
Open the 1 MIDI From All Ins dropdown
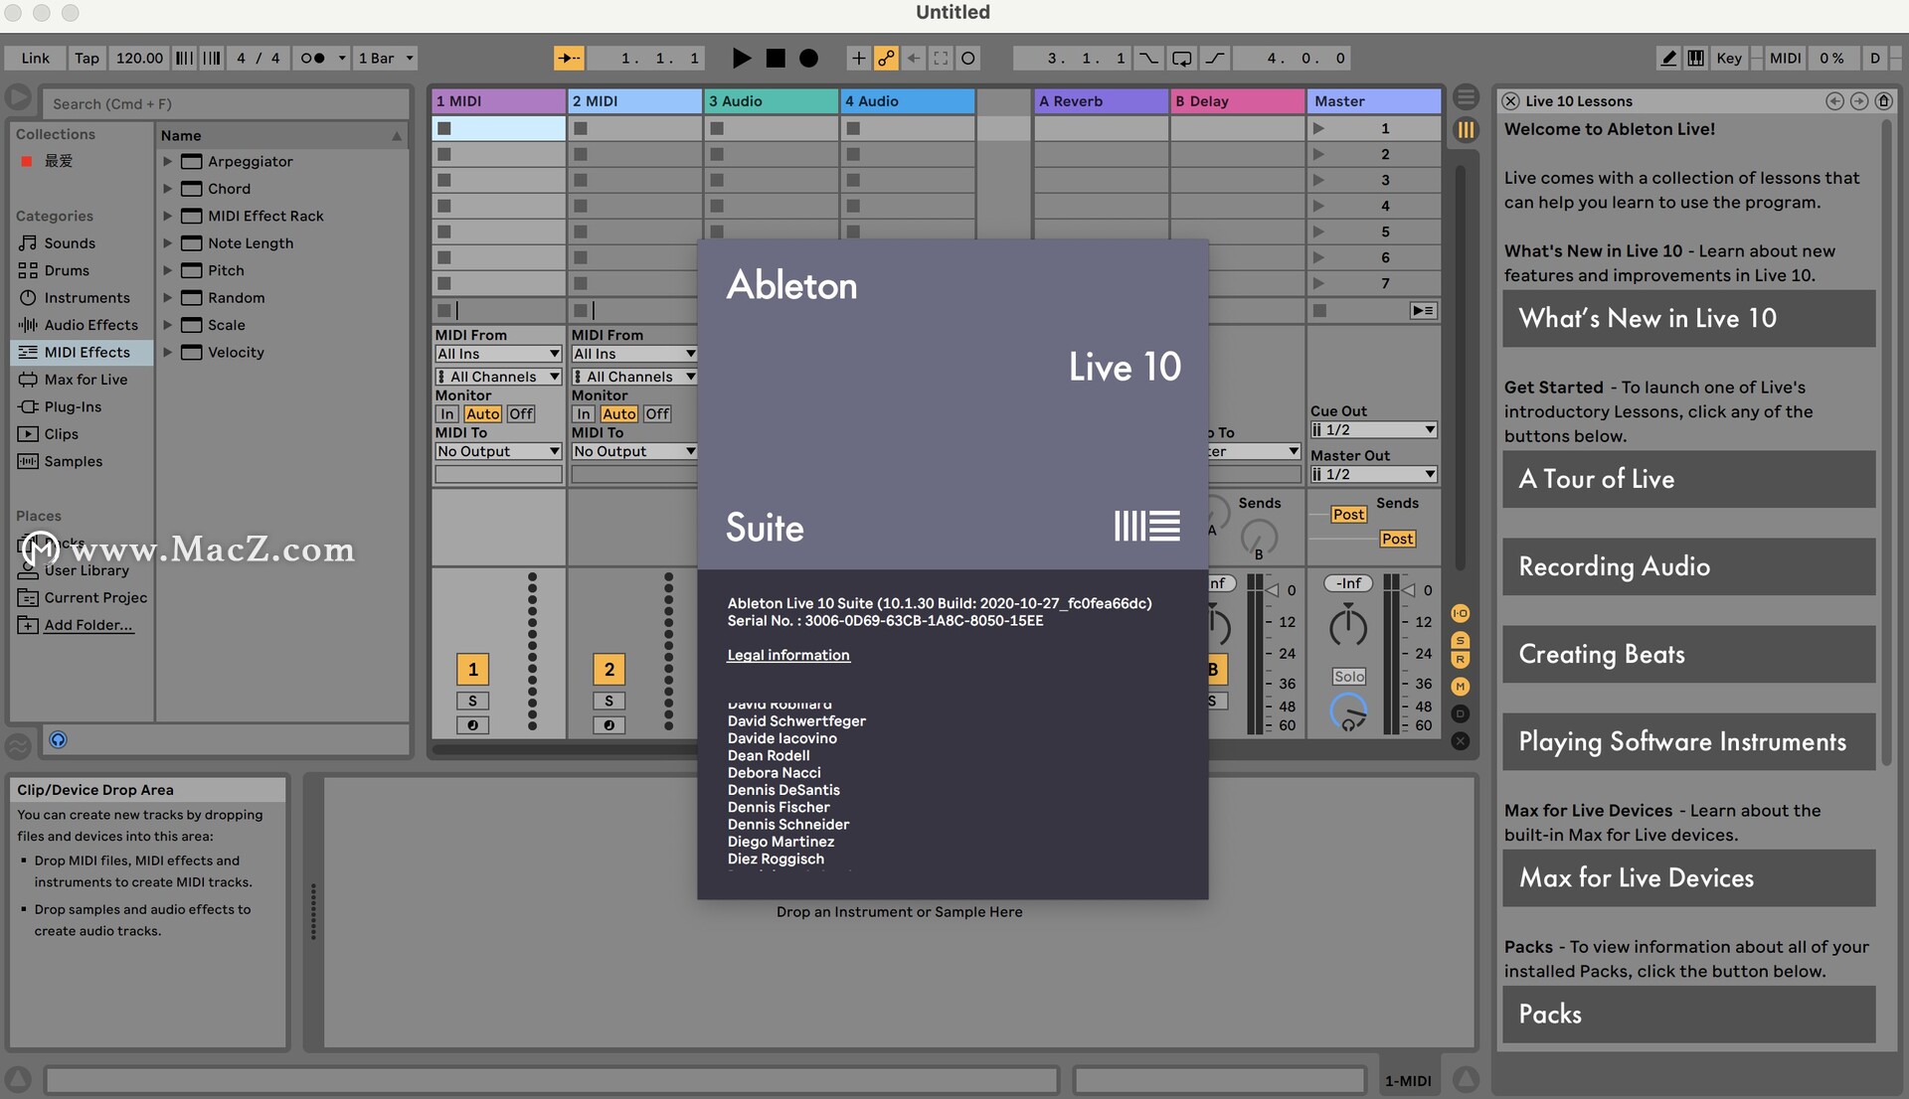(x=498, y=355)
